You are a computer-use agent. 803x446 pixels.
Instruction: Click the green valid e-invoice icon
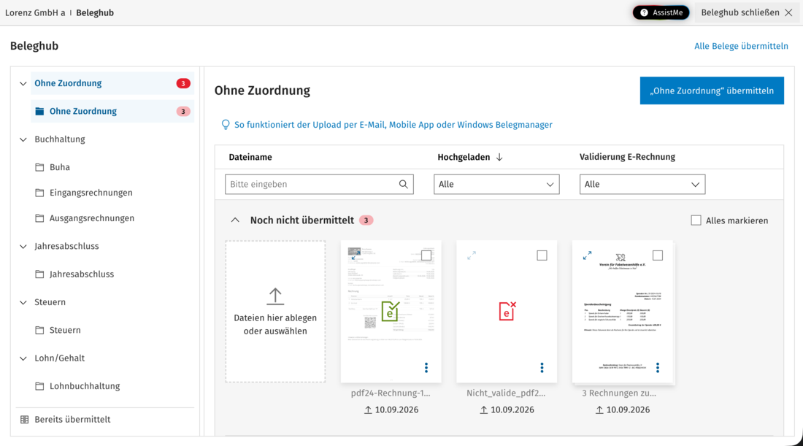pos(391,311)
